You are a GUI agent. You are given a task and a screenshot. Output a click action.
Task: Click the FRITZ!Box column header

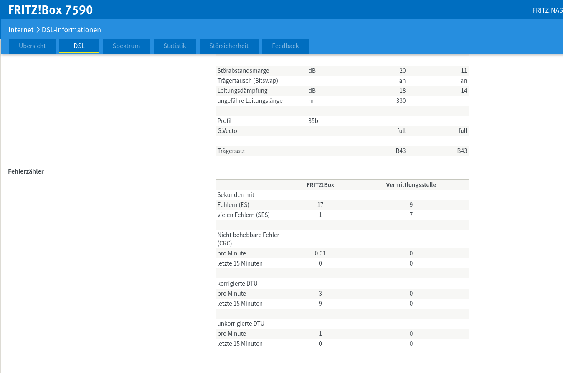[320, 185]
